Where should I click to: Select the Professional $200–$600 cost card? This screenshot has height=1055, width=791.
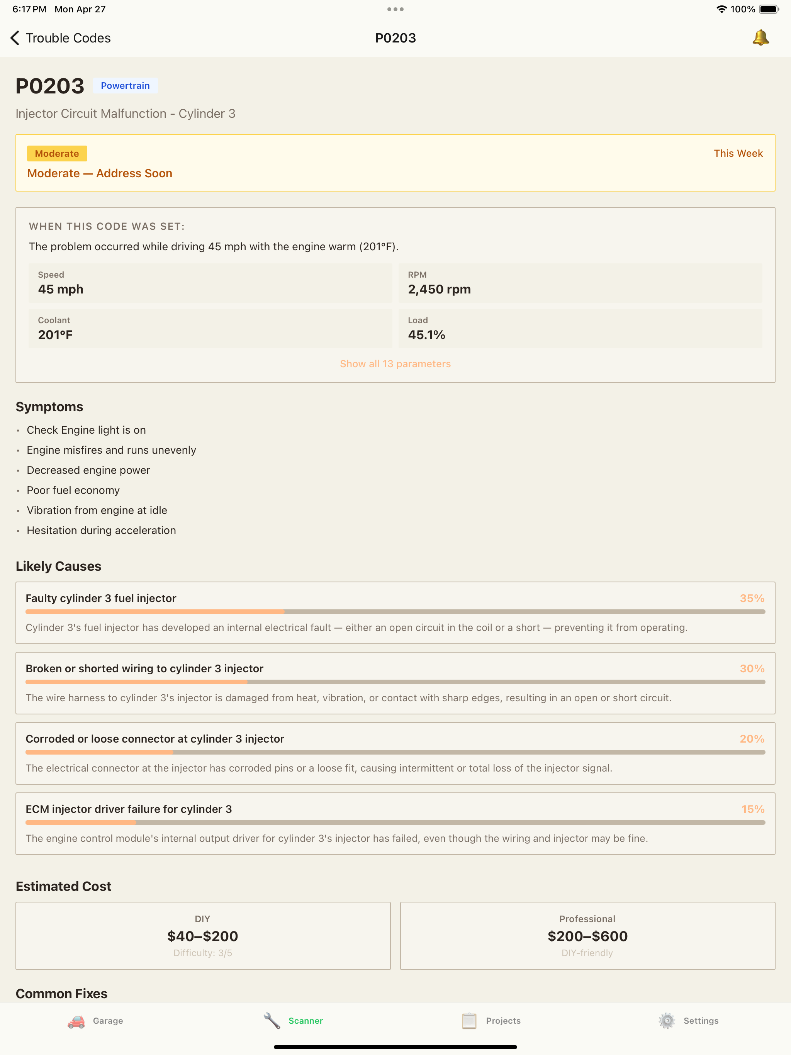[x=588, y=936]
